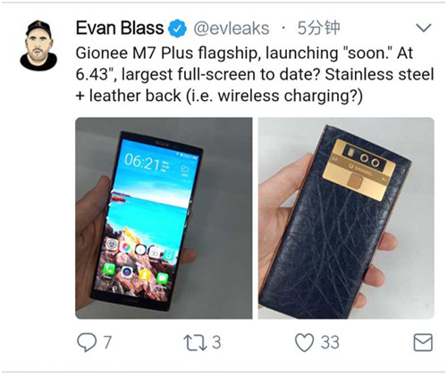Click the gold camera plate in back photo
Viewport: 447px width, 377px height.
point(359,169)
